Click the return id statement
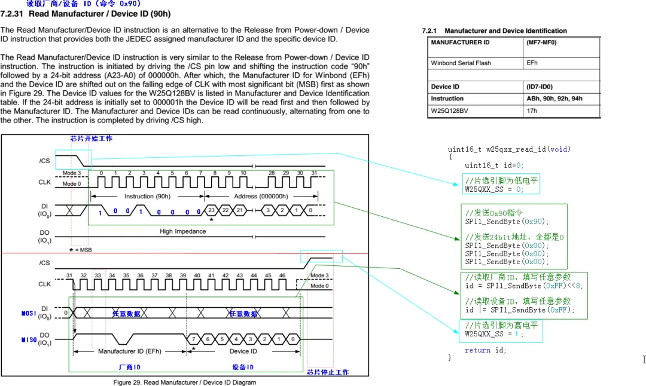This screenshot has width=646, height=386. pyautogui.click(x=485, y=350)
